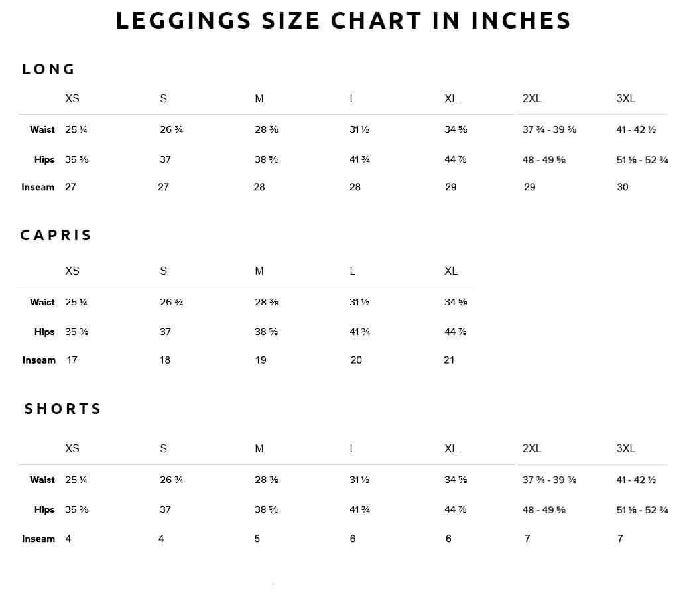Click the Leggings Size Chart title
The height and width of the screenshot is (611, 687).
[x=343, y=21]
